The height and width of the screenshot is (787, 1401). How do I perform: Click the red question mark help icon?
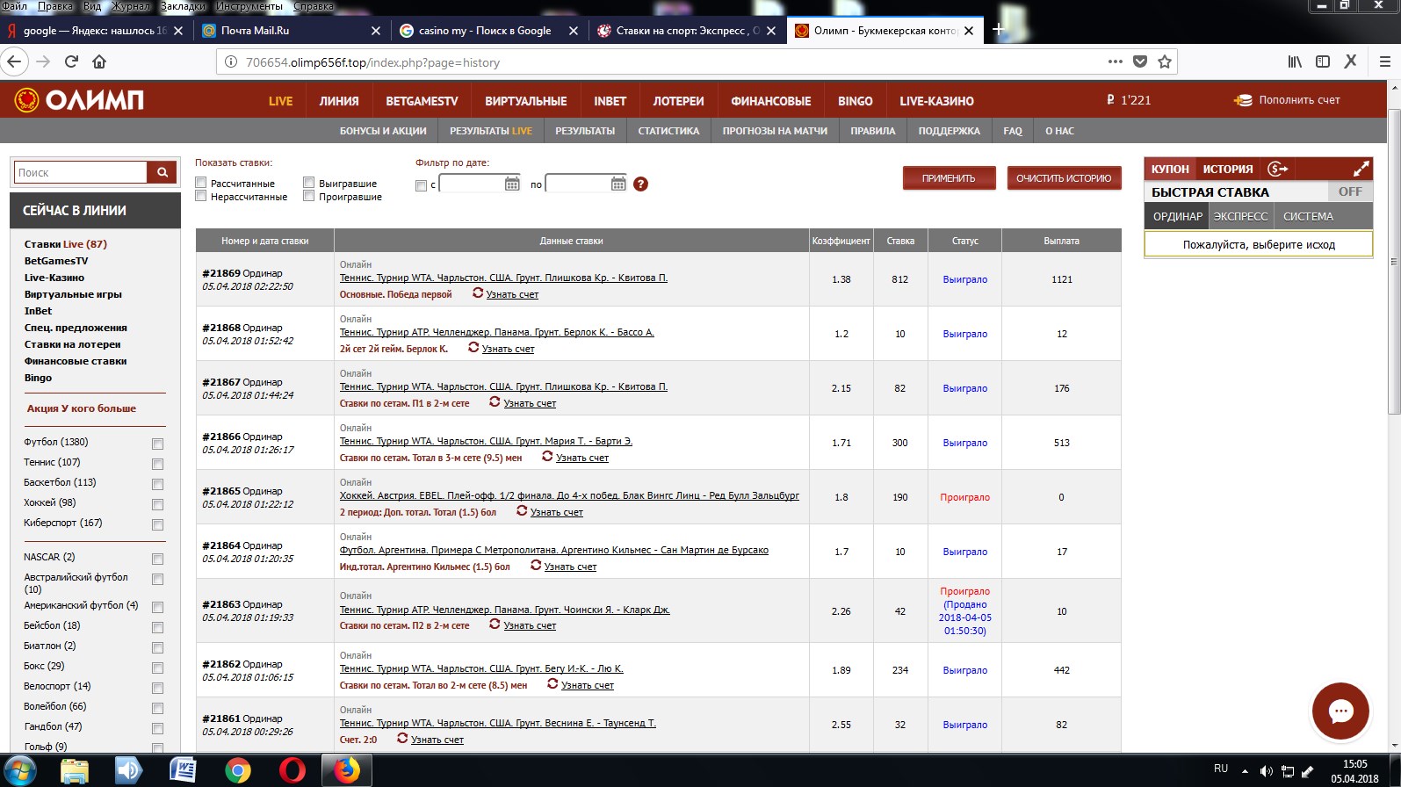pos(640,184)
